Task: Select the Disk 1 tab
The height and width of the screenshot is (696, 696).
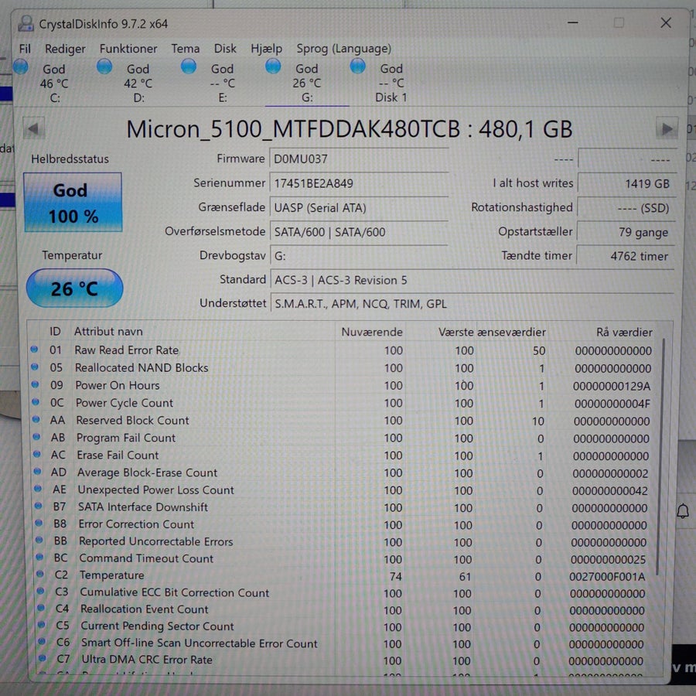Action: (x=391, y=83)
